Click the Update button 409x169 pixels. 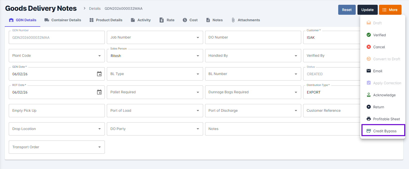click(x=367, y=10)
